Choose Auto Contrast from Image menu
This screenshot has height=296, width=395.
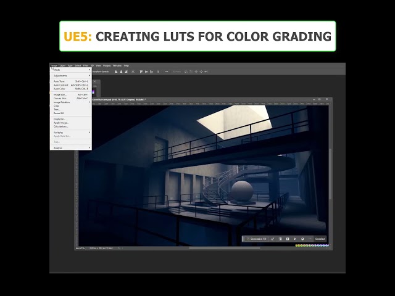[x=71, y=85]
